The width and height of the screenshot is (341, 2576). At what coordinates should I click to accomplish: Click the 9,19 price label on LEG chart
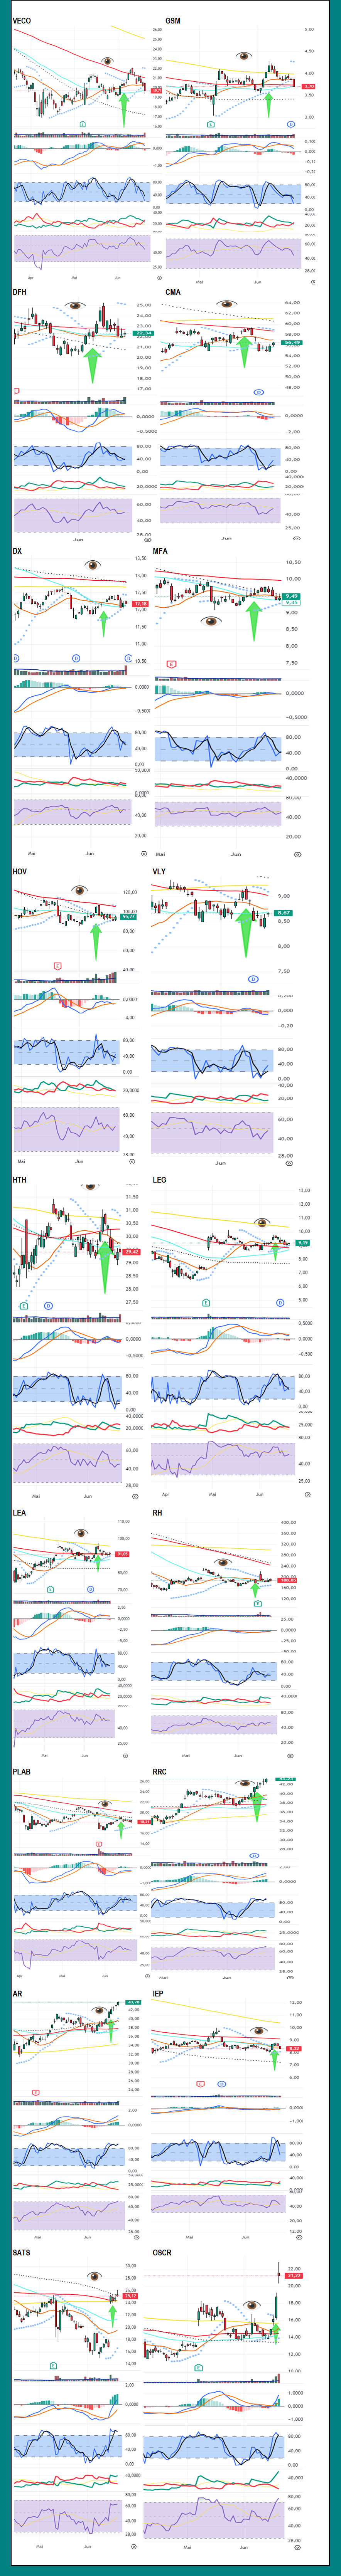tap(303, 1243)
